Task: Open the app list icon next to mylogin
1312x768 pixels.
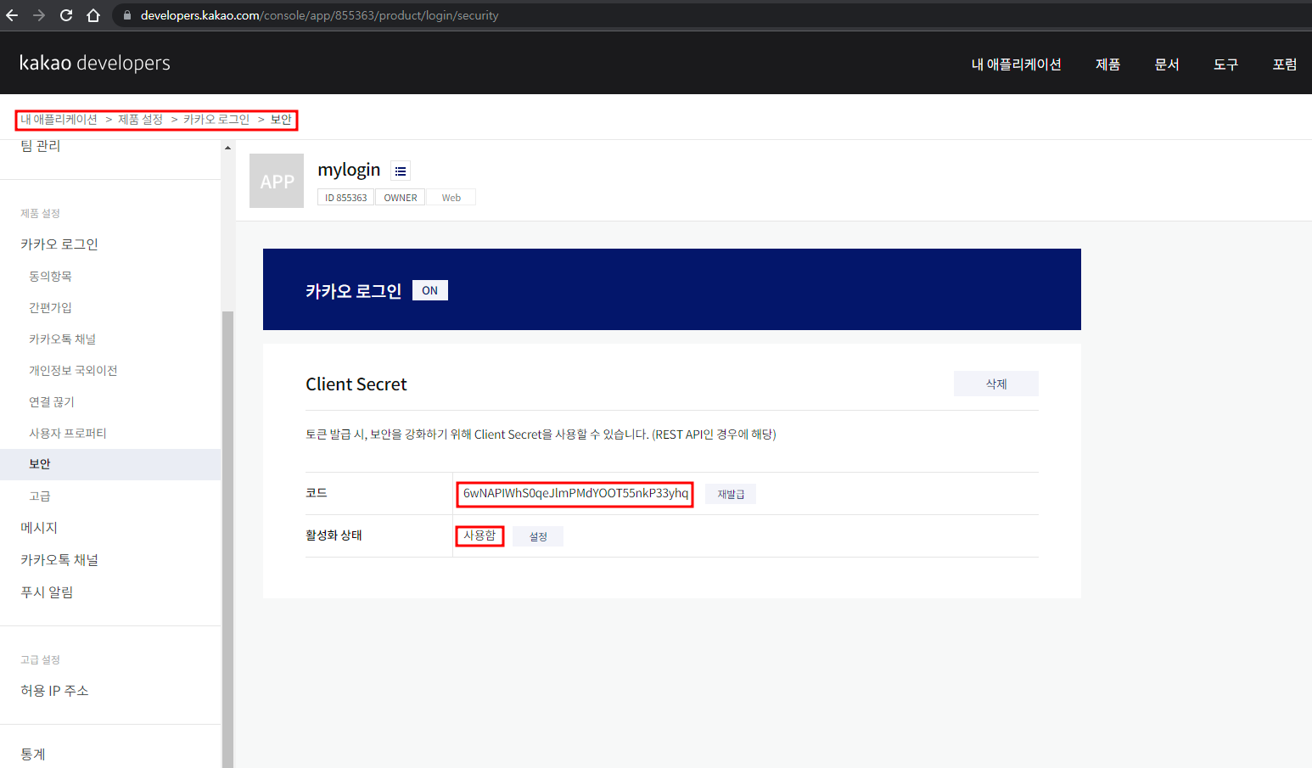Action: 401,171
